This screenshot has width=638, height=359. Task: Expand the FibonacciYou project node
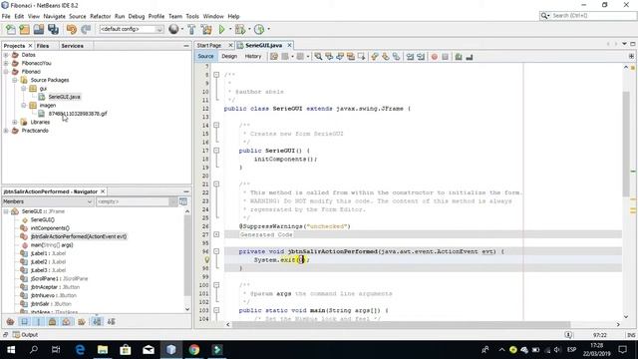6,63
